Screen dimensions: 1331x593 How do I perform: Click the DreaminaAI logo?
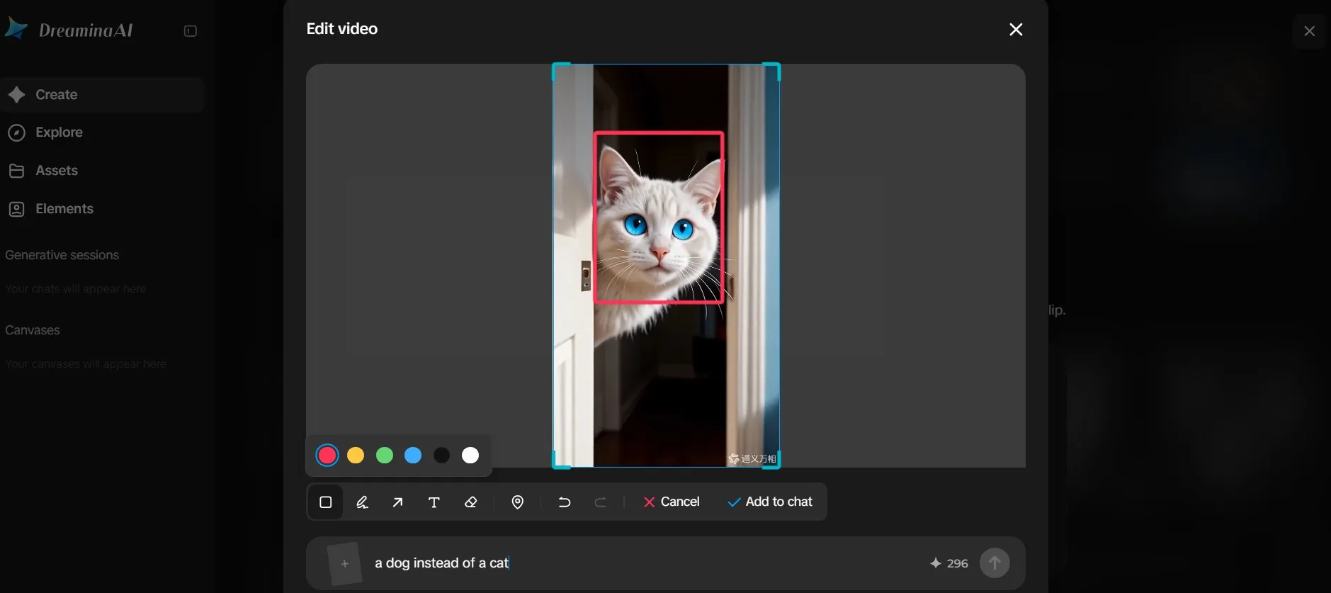pyautogui.click(x=69, y=30)
